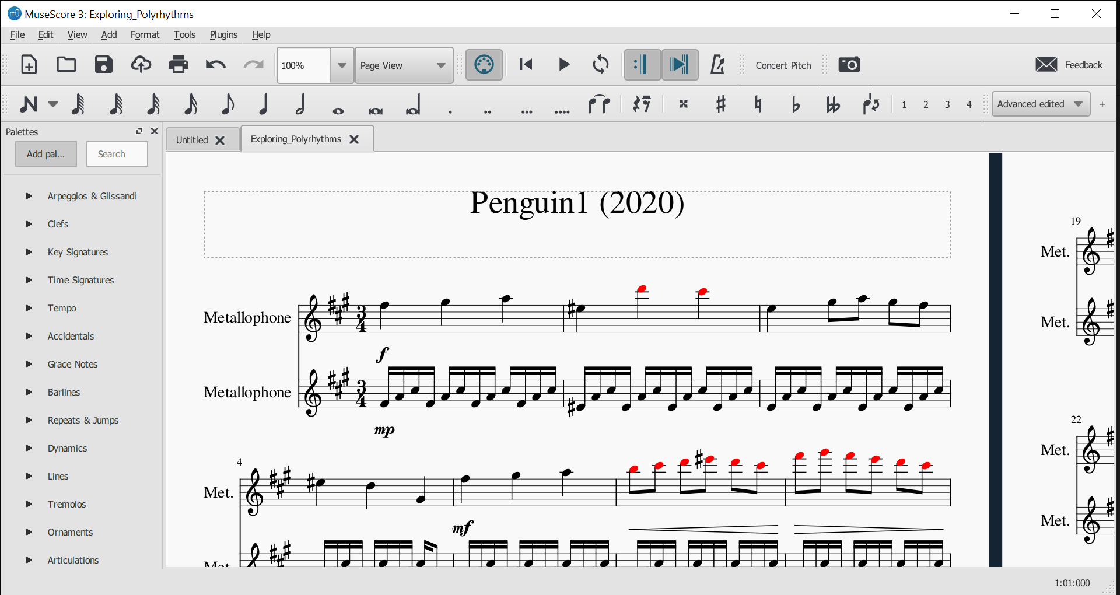Open the Mixer/MIDI input toggle icon
1120x595 pixels.
(484, 65)
